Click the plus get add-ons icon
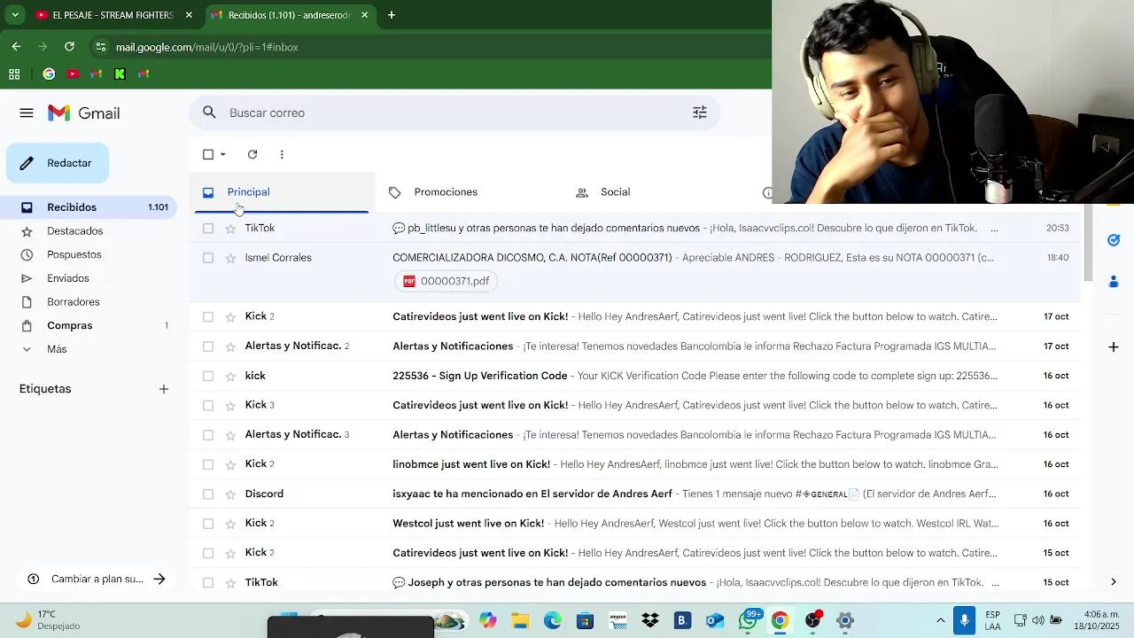 (x=1114, y=346)
